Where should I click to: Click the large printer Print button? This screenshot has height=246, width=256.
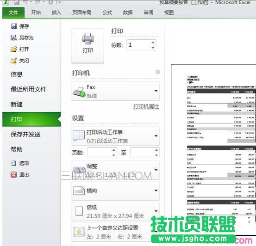88,46
